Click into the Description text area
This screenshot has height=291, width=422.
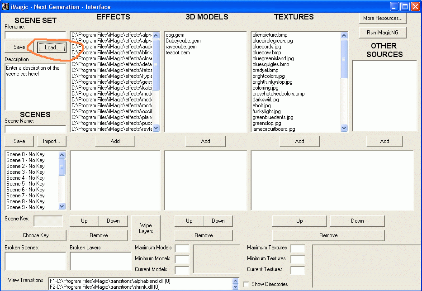coord(35,87)
